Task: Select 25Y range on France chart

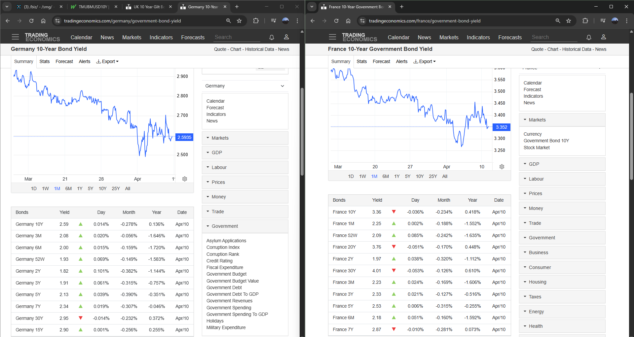Action: (x=433, y=176)
